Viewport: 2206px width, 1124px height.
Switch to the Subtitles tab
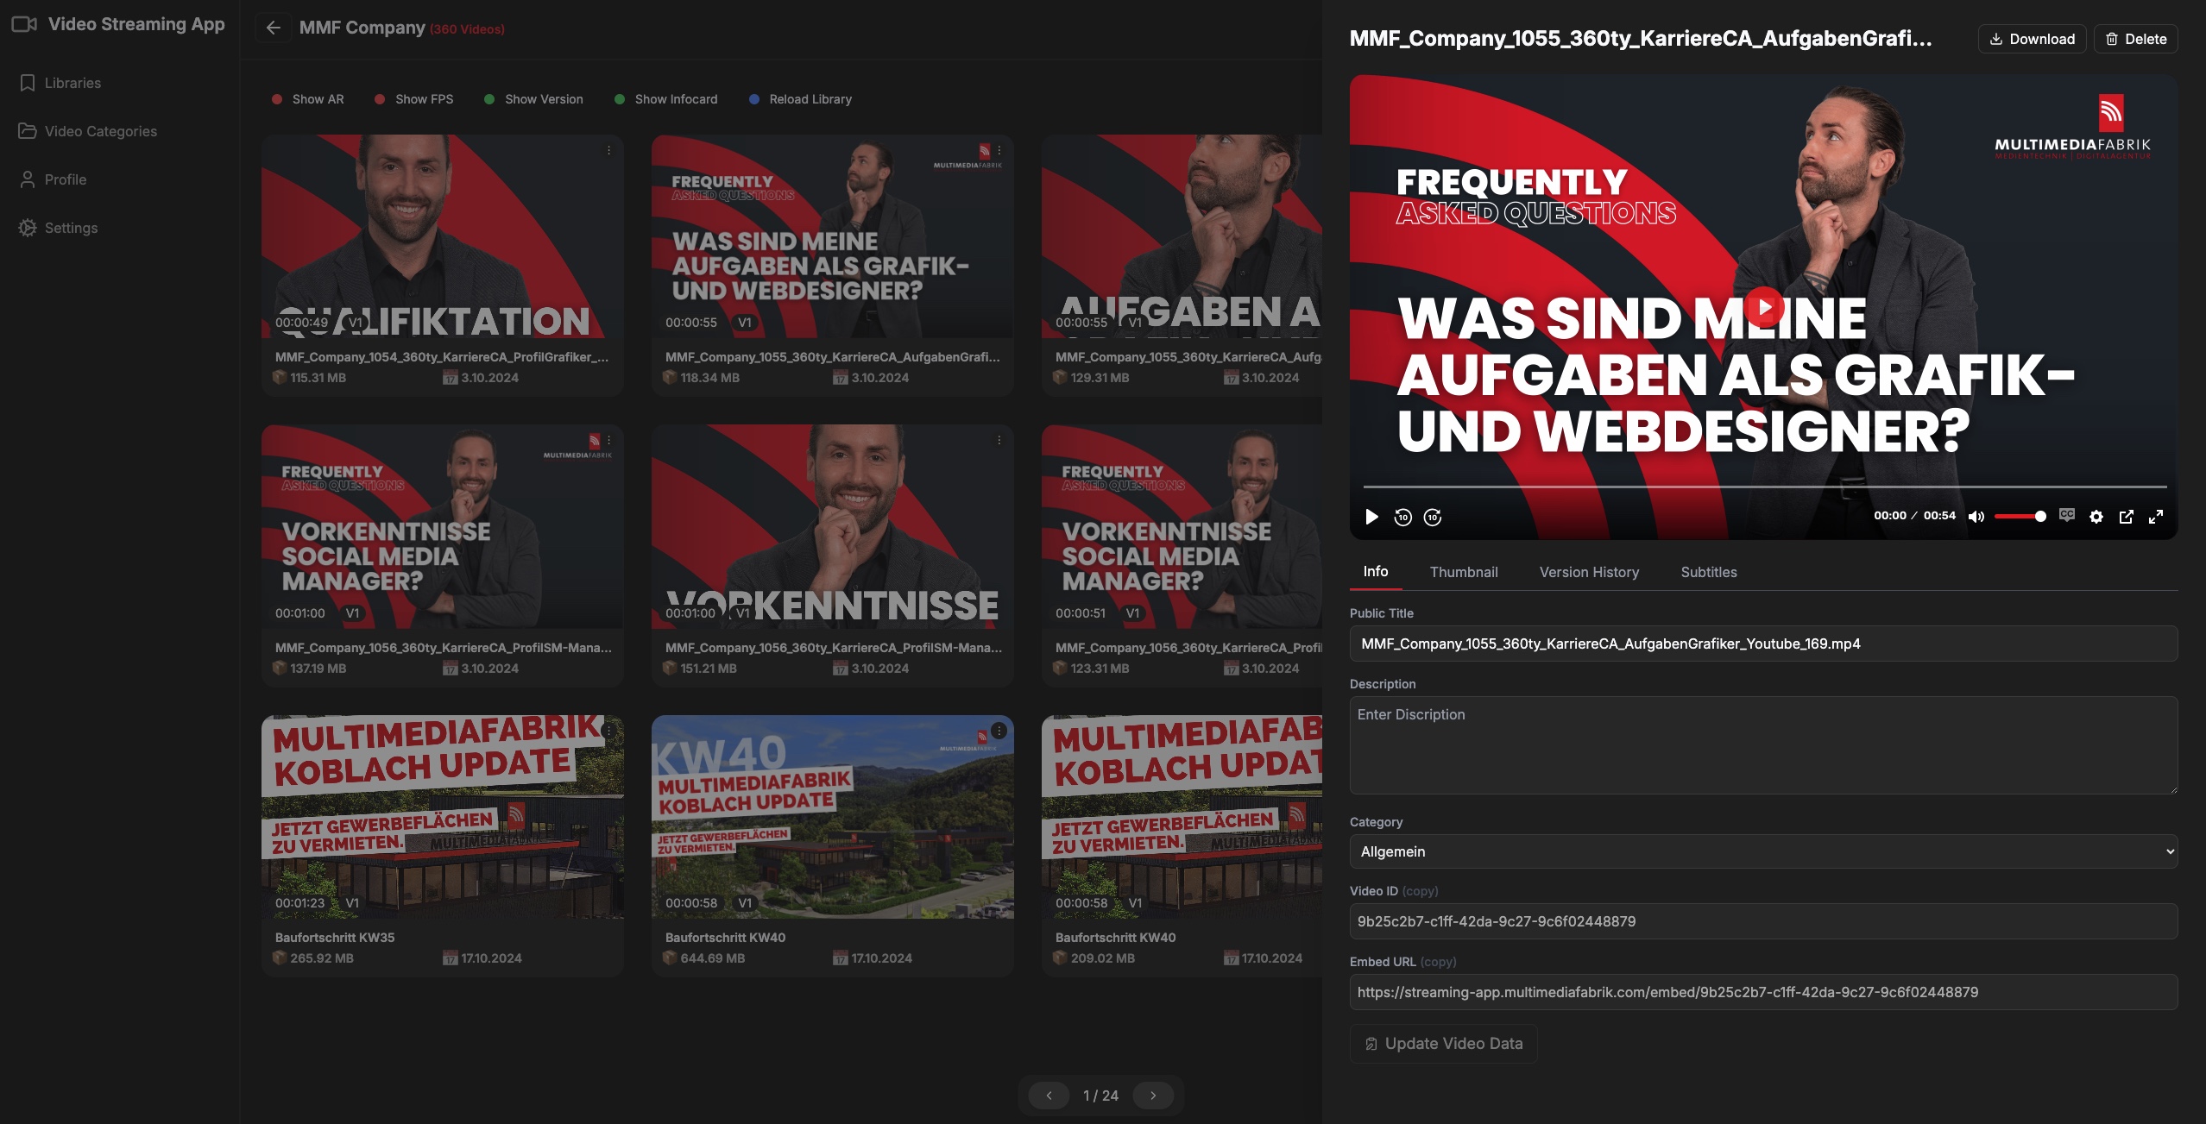pyautogui.click(x=1709, y=572)
